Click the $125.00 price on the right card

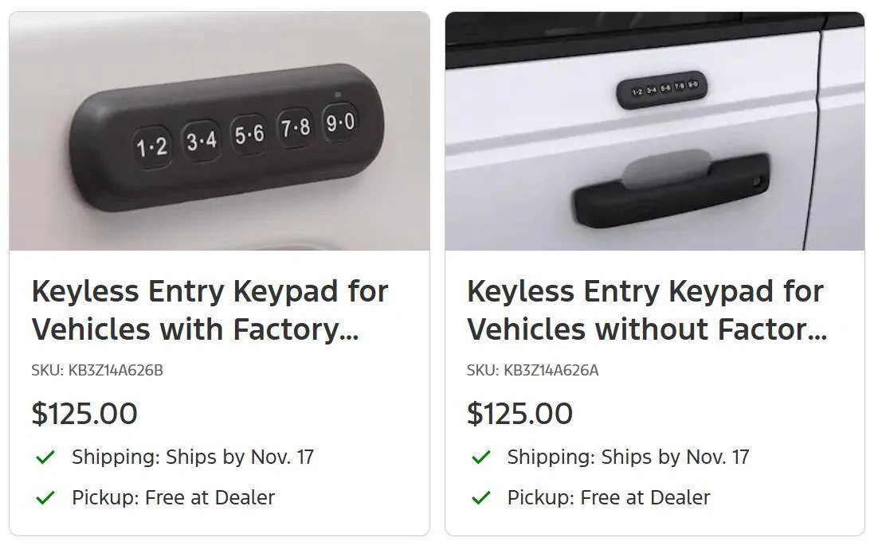pos(519,414)
